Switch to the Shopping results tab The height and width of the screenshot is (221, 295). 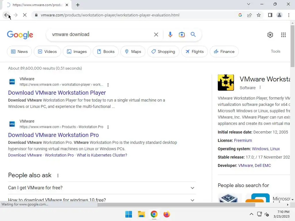(163, 52)
